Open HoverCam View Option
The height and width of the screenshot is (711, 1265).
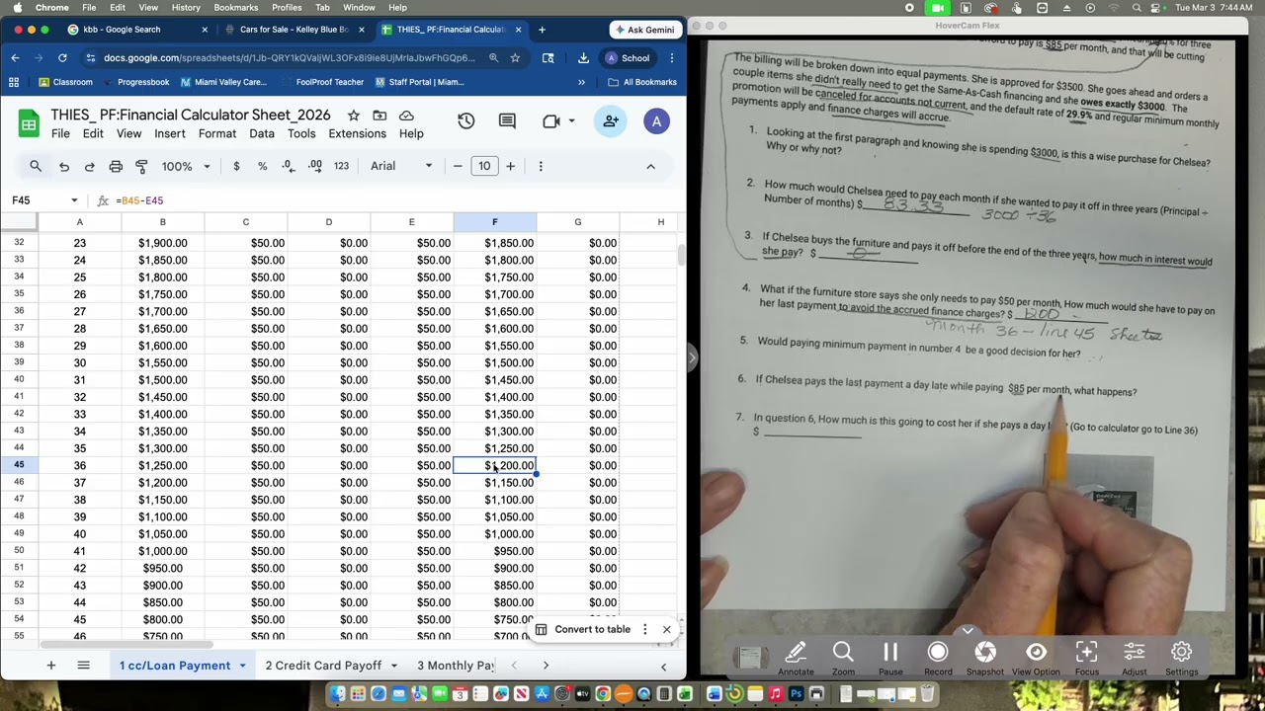(x=1036, y=657)
